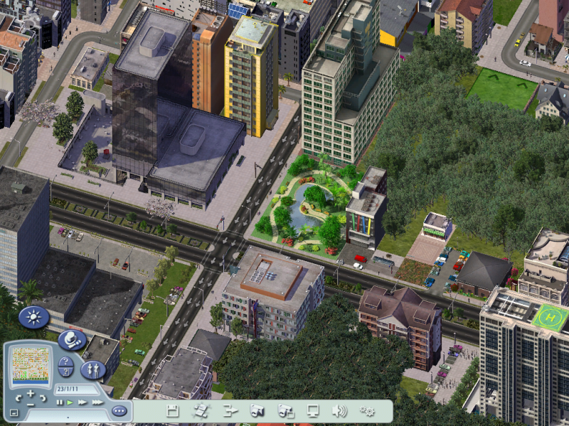
Task: Select the upper question mark query tool
Action: [65, 362]
